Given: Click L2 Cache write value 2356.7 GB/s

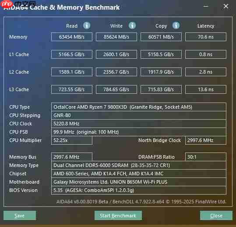Looking at the screenshot, I should 116,72.
